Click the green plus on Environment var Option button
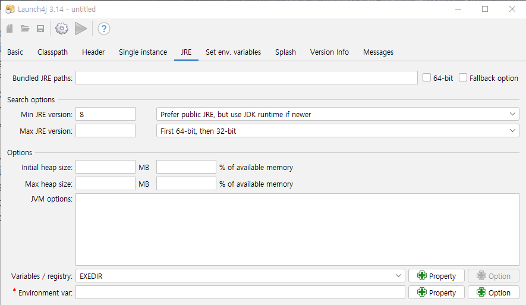 tap(481, 293)
